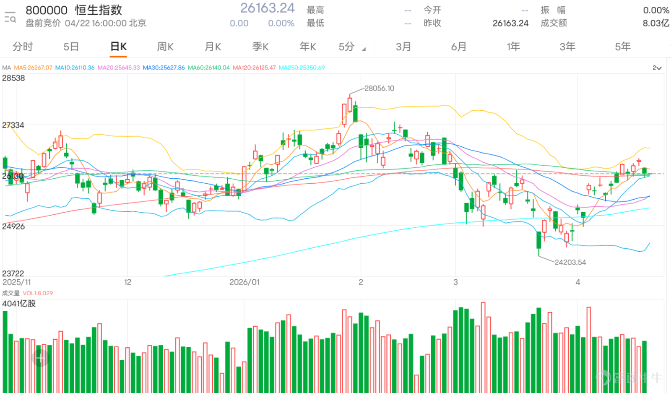671x393 pixels.
Task: Select the 季K tab
Action: 260,47
